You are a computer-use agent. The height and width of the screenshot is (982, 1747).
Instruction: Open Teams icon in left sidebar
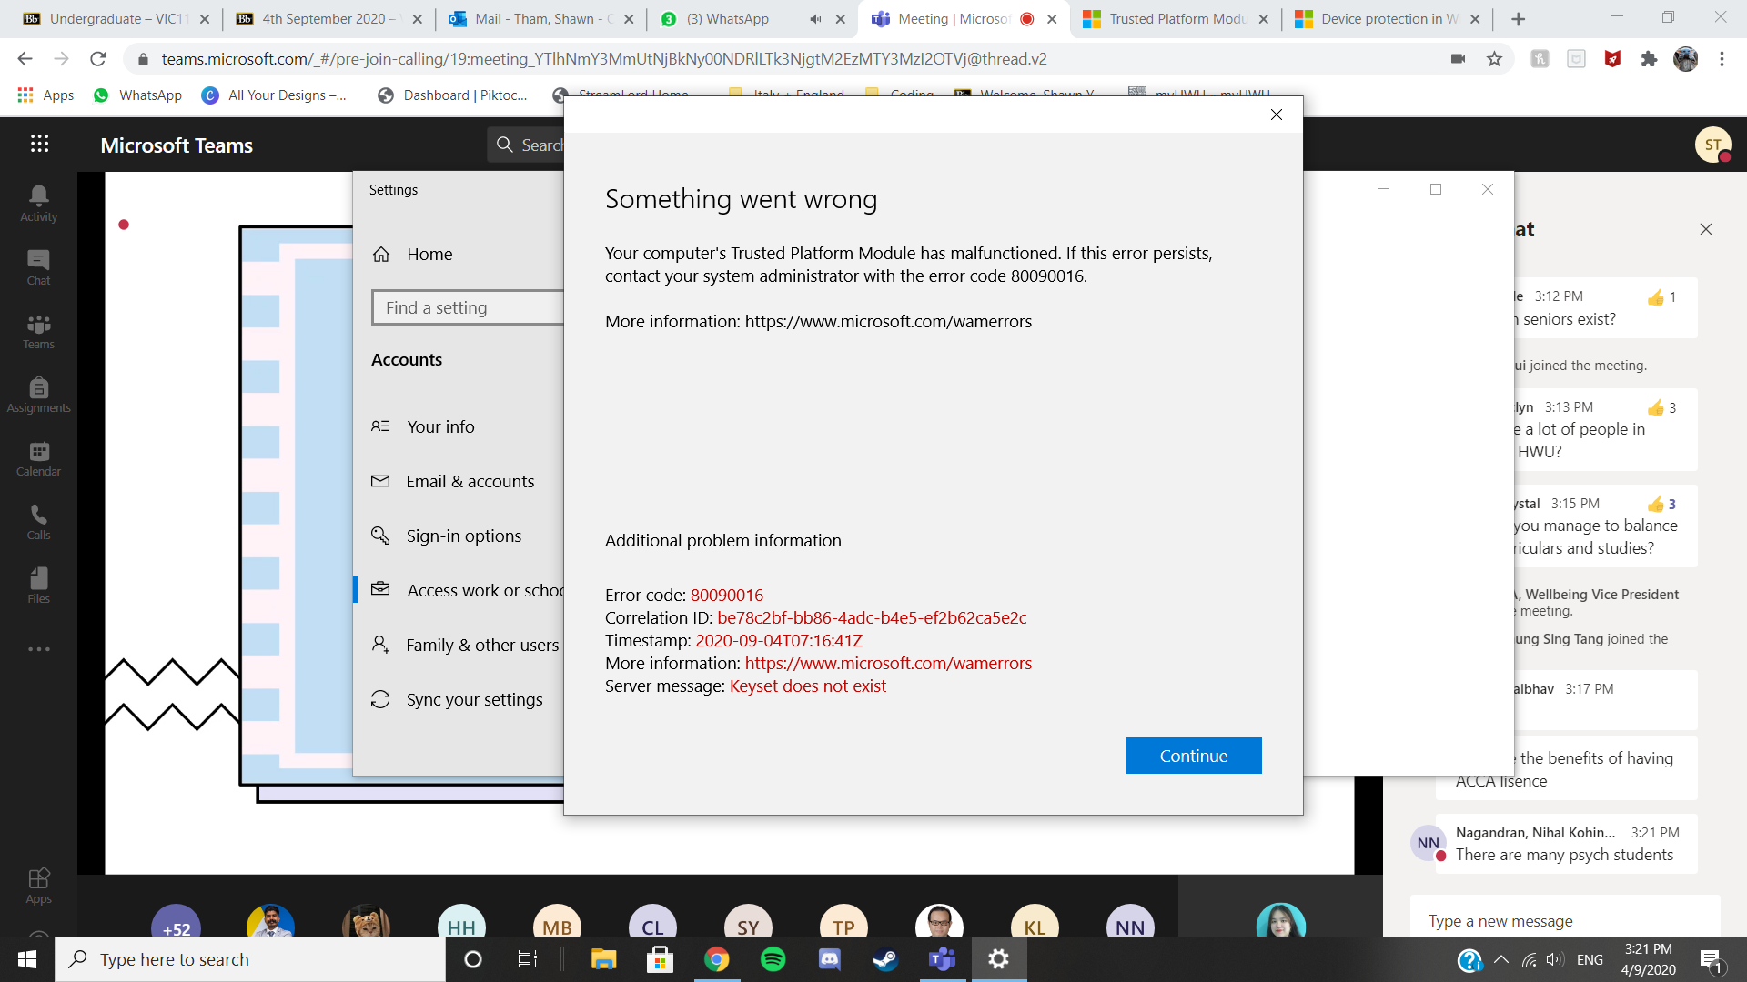pos(38,330)
